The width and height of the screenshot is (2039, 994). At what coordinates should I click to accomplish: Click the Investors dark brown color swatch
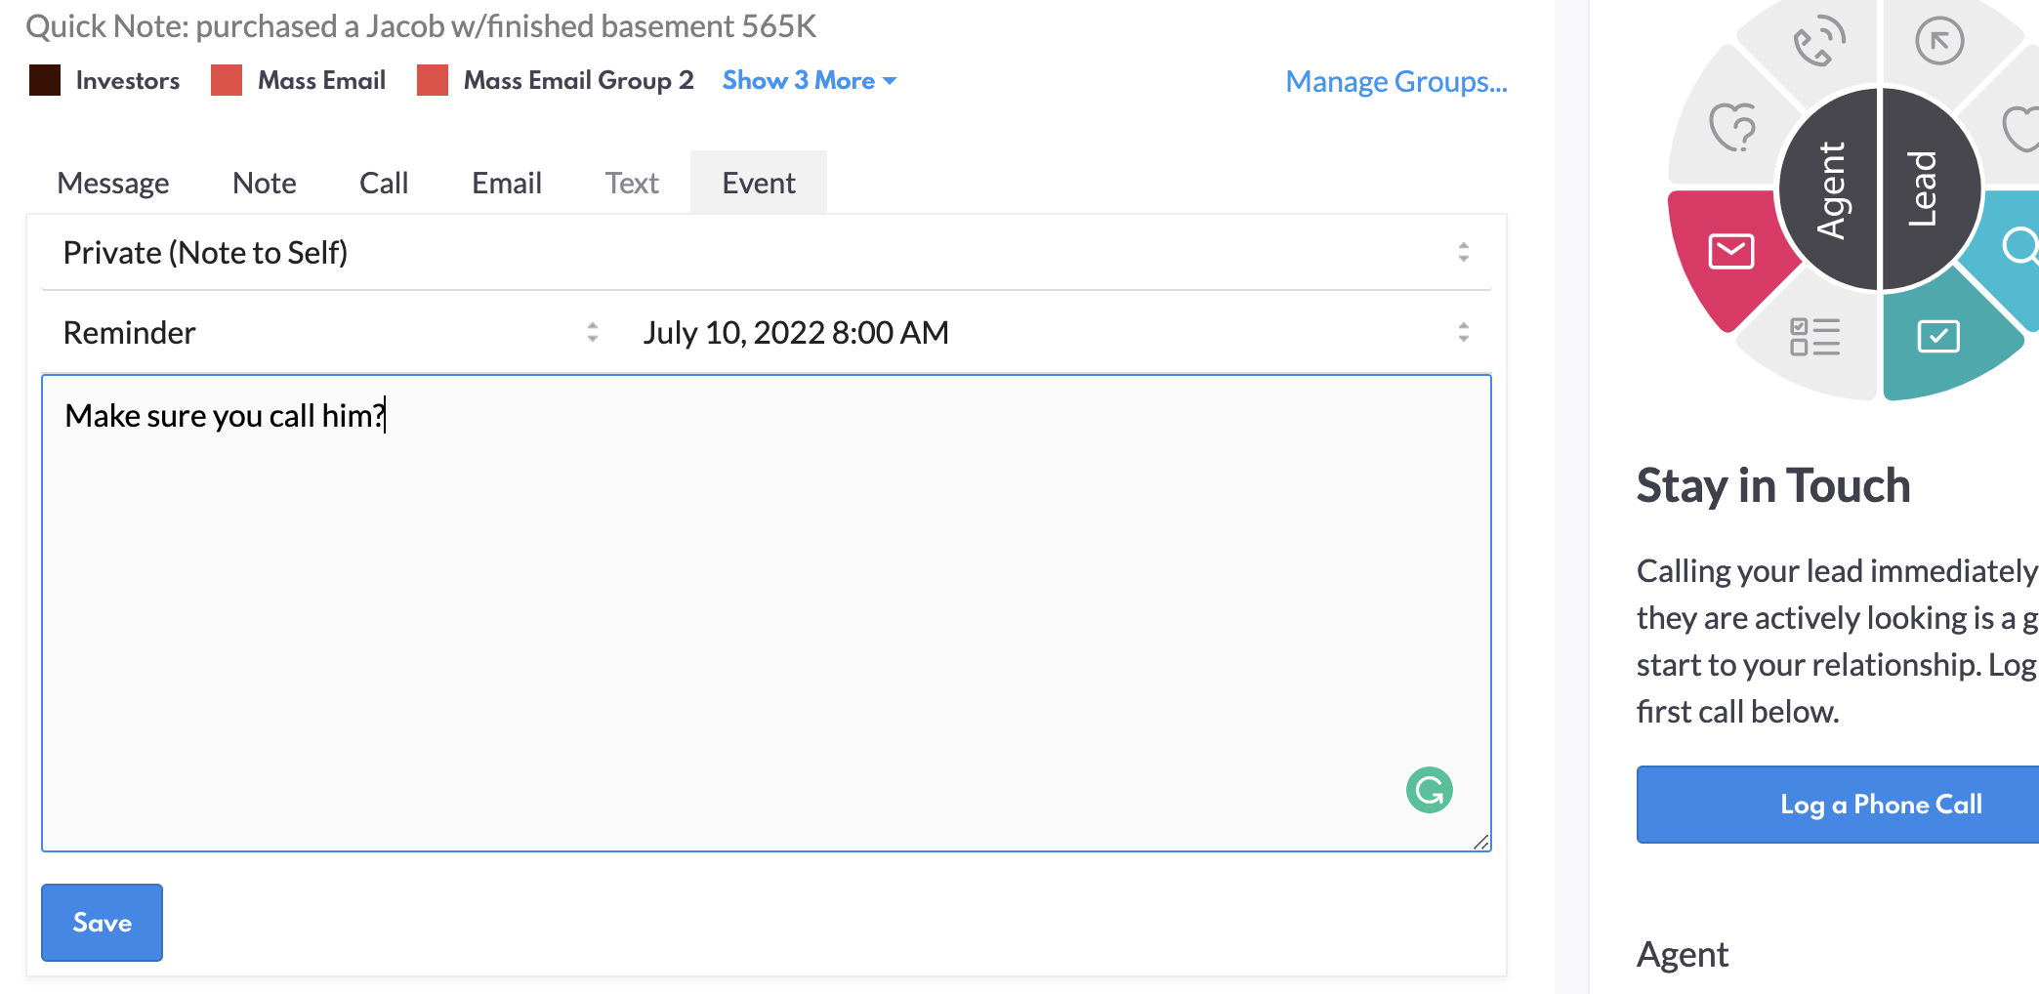pos(45,80)
